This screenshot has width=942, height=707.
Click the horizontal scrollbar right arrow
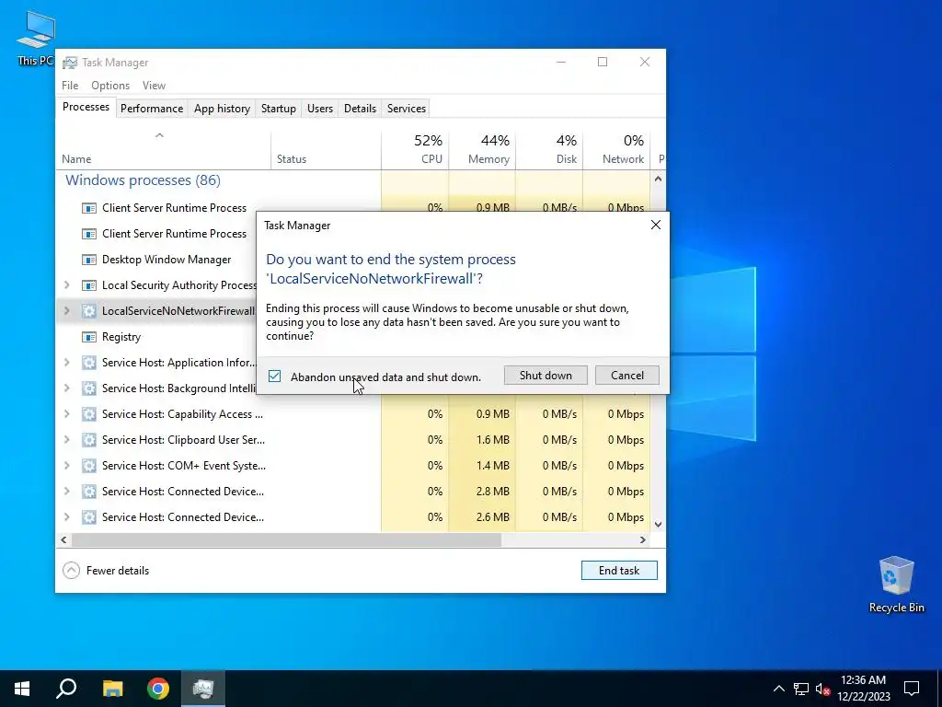(643, 539)
